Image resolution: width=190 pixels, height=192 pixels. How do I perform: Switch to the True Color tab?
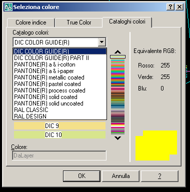coord(79,22)
